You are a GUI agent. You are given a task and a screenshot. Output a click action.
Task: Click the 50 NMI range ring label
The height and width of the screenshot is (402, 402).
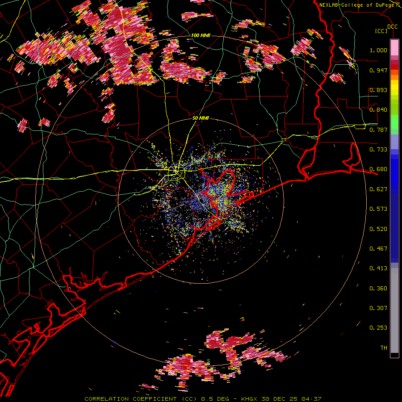(x=201, y=118)
